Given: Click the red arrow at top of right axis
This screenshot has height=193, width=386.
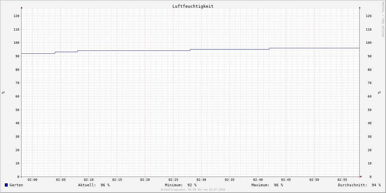Looking at the screenshot, I should click(360, 7).
